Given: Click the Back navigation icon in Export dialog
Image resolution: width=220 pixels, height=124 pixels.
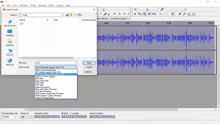Looking at the screenshot, I should [67, 15].
